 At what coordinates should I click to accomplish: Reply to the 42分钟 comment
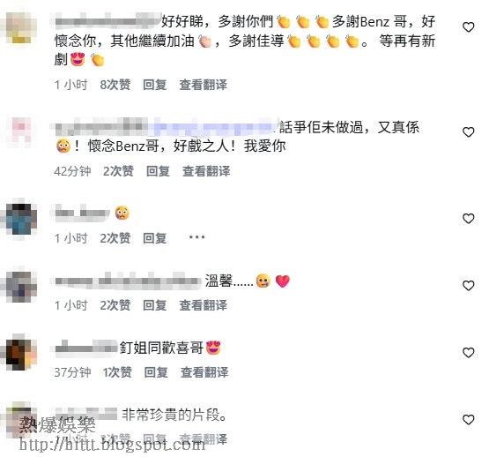158,171
